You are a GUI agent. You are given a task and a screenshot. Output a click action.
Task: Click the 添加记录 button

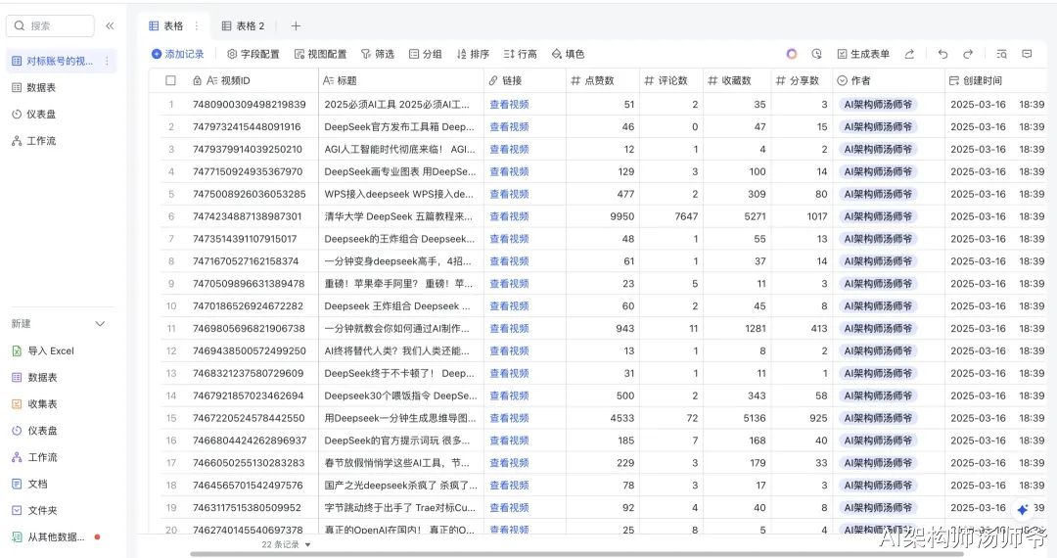click(x=177, y=54)
